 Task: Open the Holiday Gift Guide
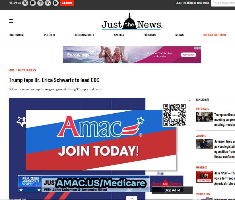point(215,35)
